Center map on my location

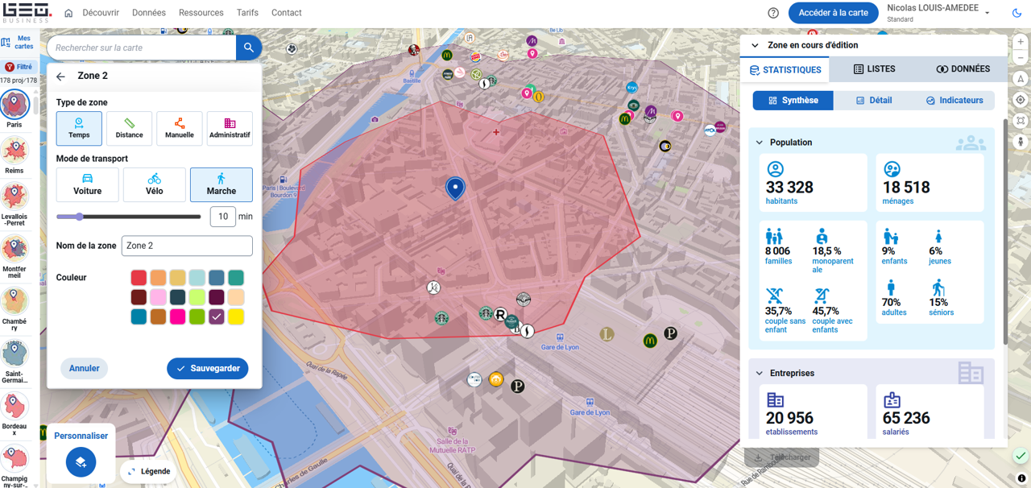[x=1021, y=100]
